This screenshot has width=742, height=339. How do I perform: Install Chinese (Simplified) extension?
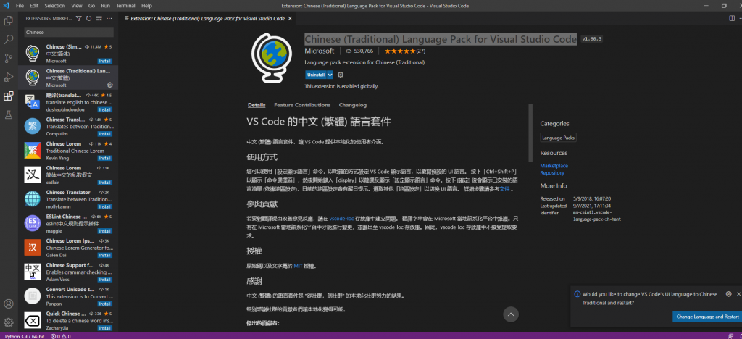coord(104,61)
